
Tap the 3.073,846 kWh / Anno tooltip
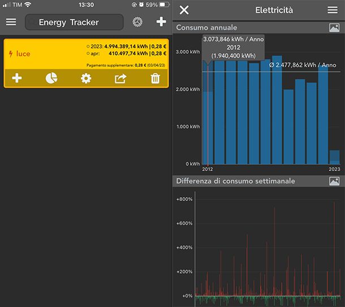click(x=234, y=48)
